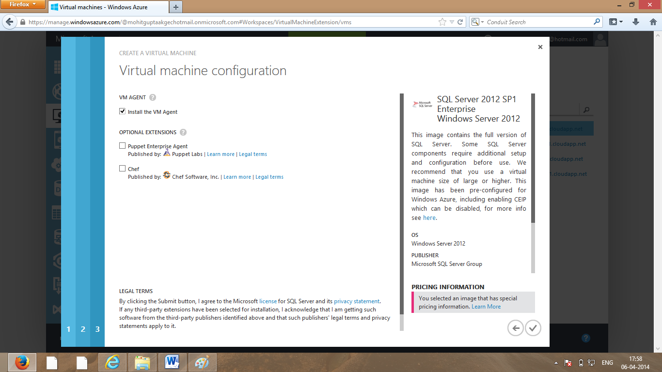Go back with the left arrow button
This screenshot has height=372, width=662.
click(x=516, y=328)
